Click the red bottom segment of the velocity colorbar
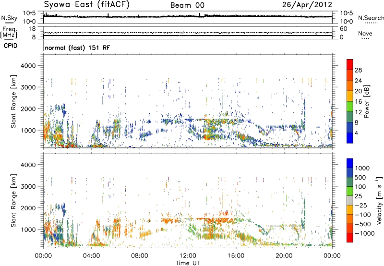Screen dimensions: 384x266 point(350,238)
